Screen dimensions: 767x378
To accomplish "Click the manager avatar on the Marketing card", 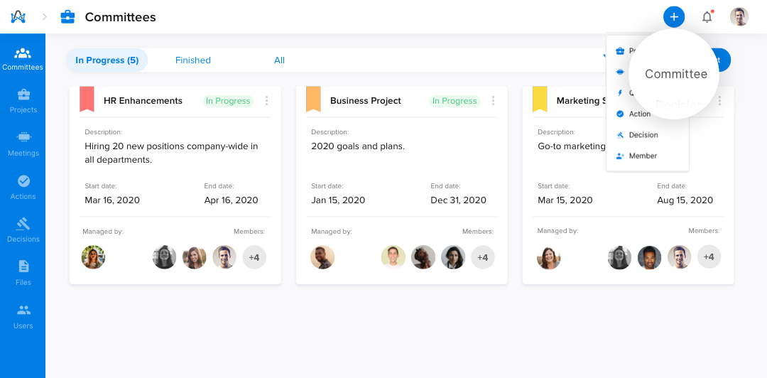I will point(549,257).
